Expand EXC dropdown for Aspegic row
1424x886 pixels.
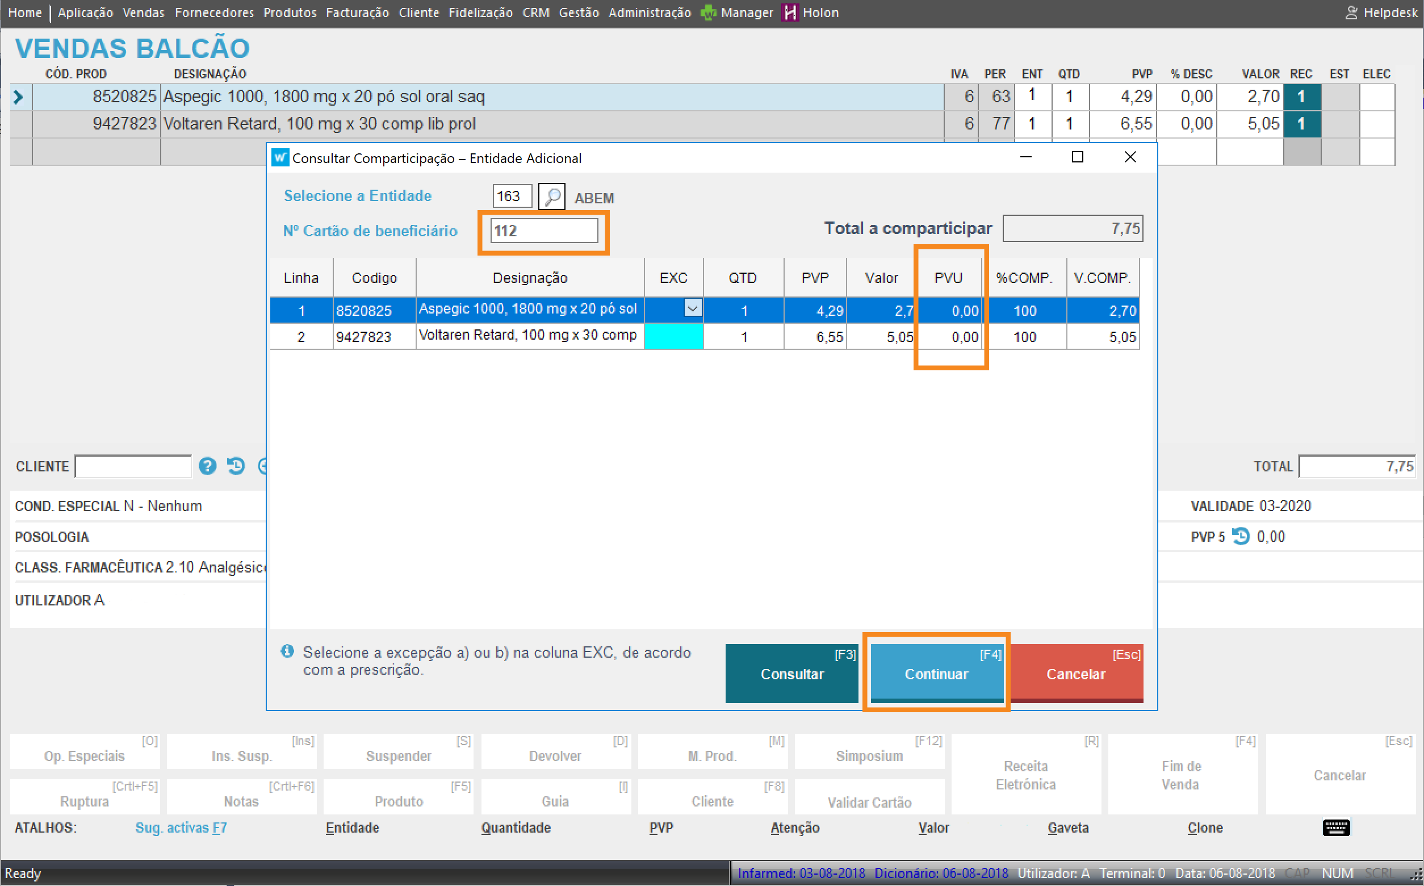click(692, 308)
